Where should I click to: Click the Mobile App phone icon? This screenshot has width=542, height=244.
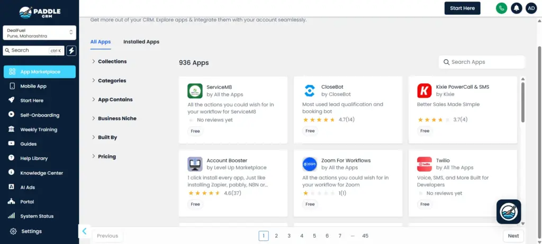click(12, 86)
